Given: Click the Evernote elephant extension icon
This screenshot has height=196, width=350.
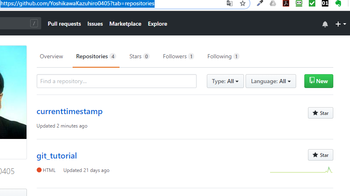Looking at the screenshot, I should [x=339, y=3].
